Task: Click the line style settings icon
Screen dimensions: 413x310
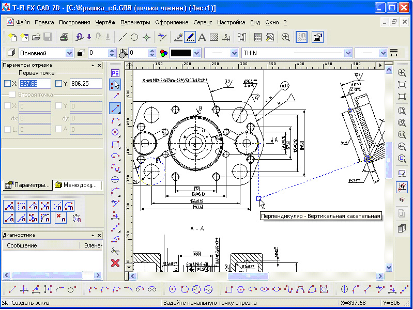Action: pyautogui.click(x=394, y=53)
